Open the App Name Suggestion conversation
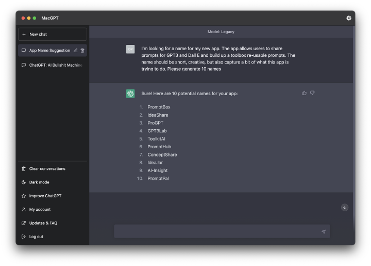 (x=53, y=51)
